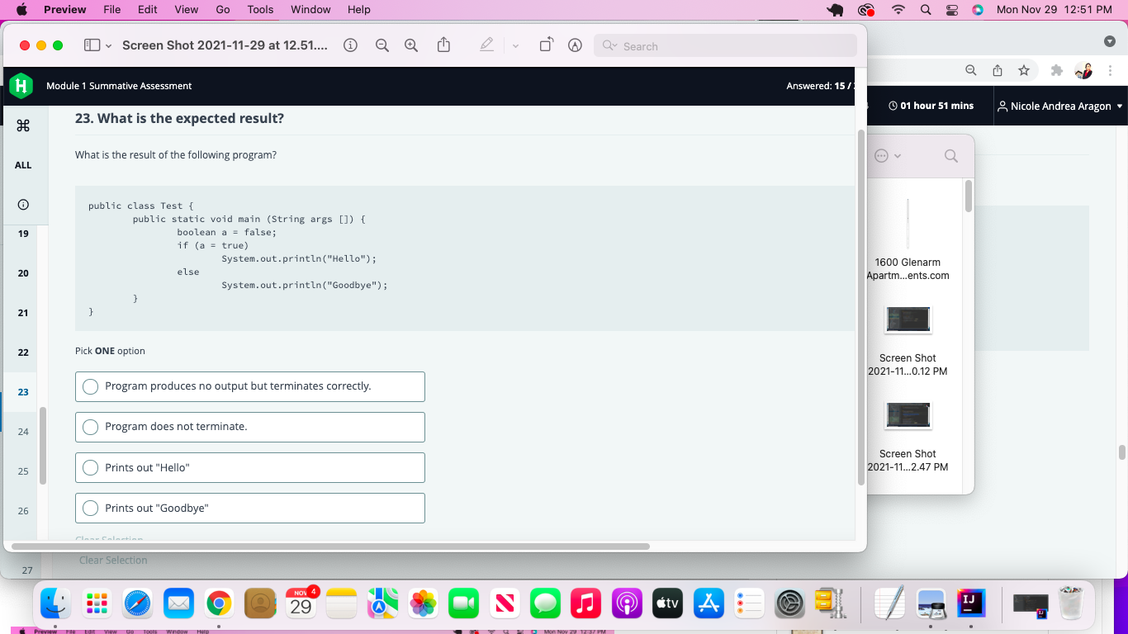This screenshot has height=634, width=1128.
Task: Select the highlight annotation icon in Preview
Action: [x=575, y=45]
